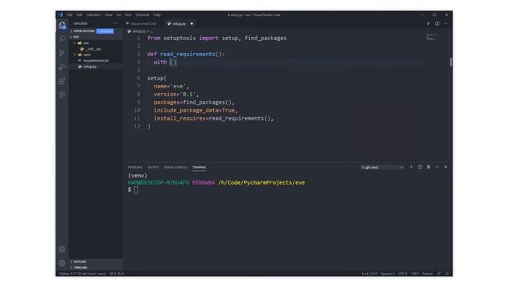The height and width of the screenshot is (289, 515).
Task: Open the Edit menu
Action: coord(80,14)
